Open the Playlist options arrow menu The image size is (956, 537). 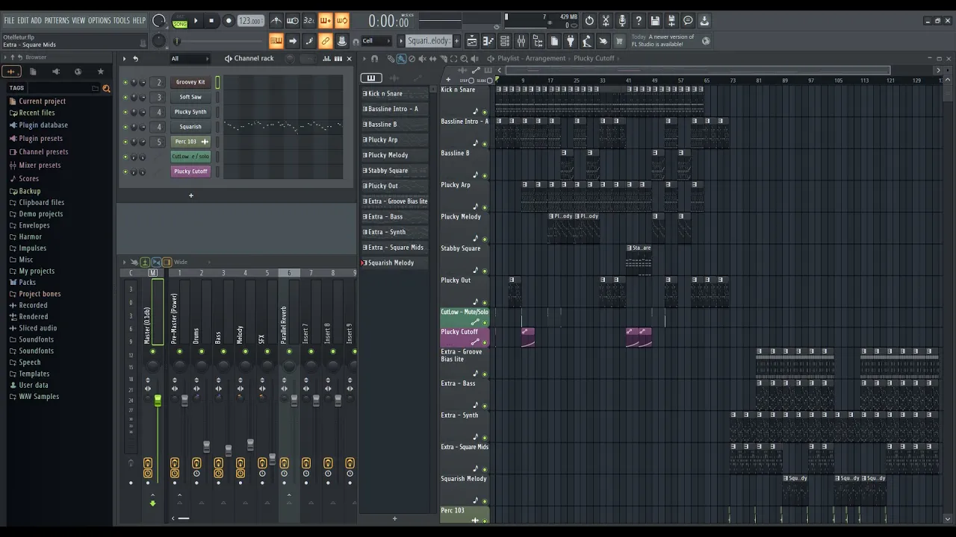[x=364, y=58]
